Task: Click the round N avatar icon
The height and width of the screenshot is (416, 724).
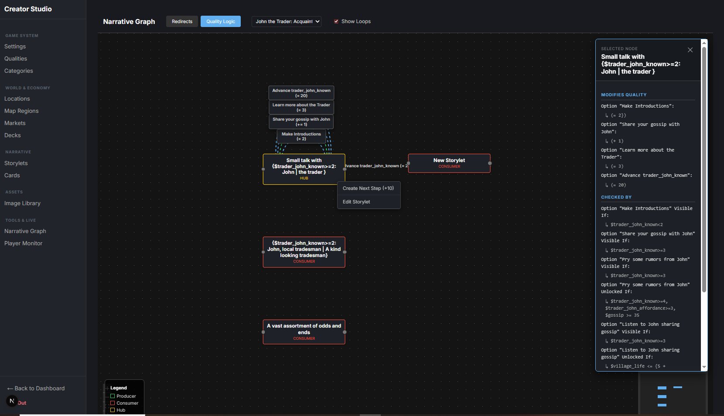Action: tap(12, 401)
